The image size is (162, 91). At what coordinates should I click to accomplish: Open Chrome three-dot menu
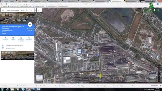161,4
